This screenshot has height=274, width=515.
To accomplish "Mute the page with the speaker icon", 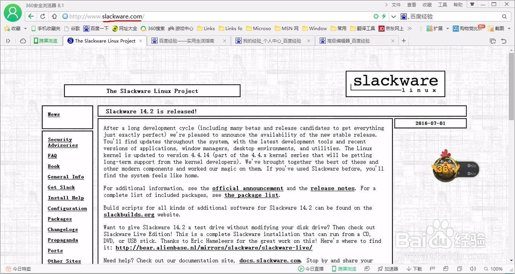I will [473, 269].
